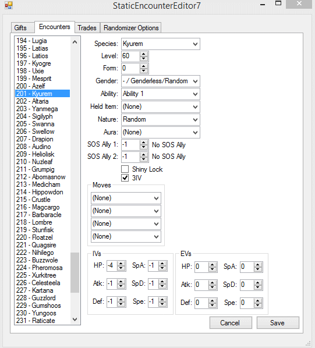The width and height of the screenshot is (315, 348).
Task: Open the Ability dropdown
Action: pos(161,94)
